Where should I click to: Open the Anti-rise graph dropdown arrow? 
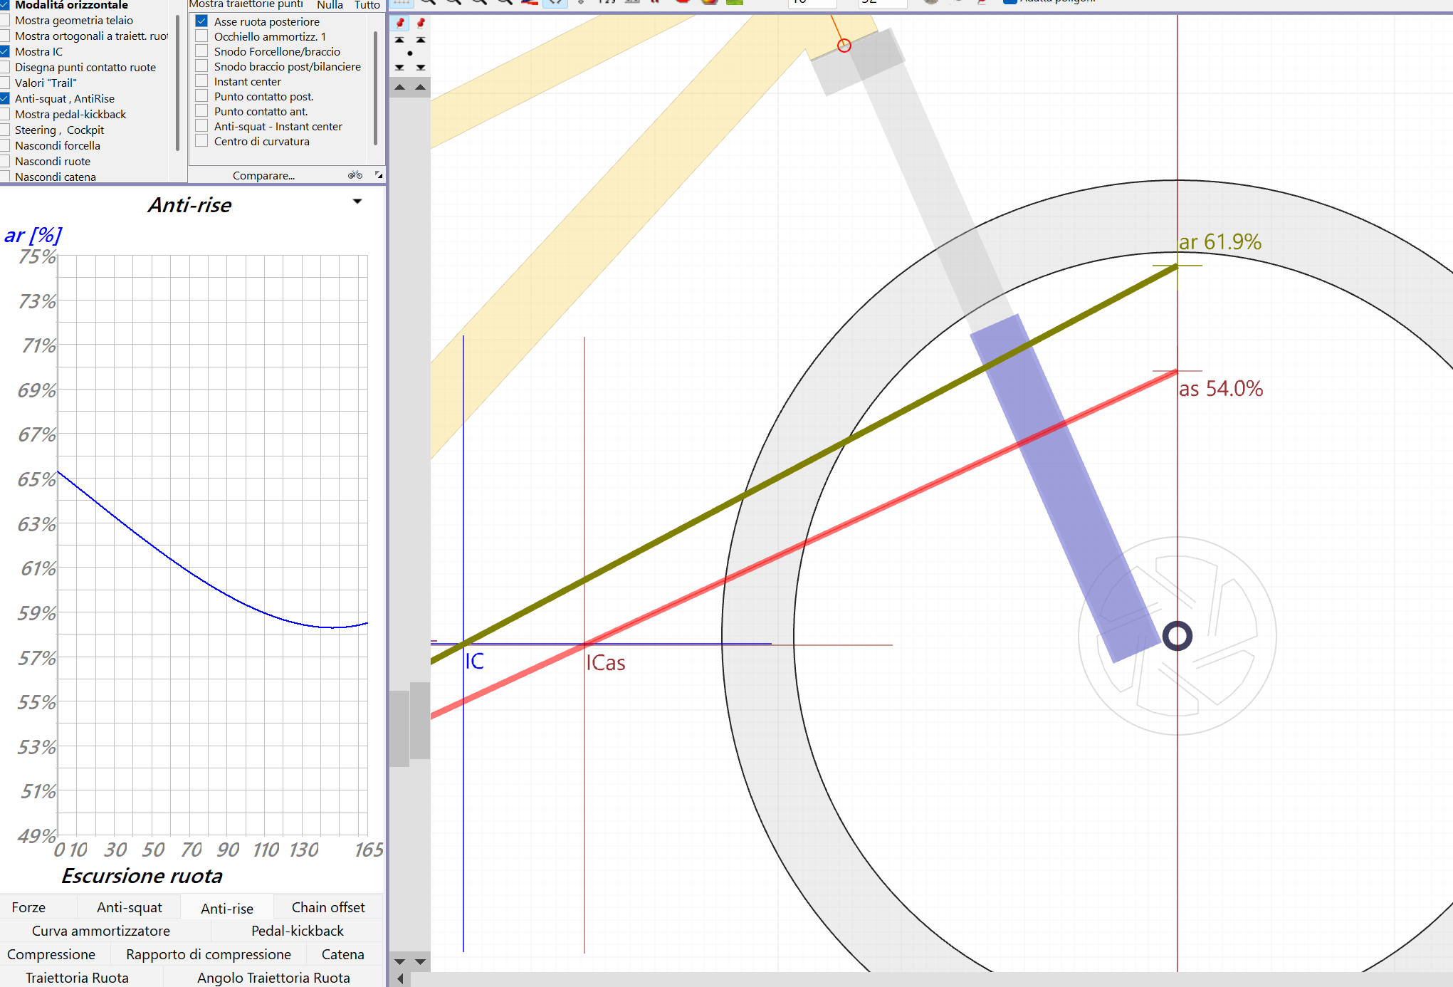pyautogui.click(x=357, y=202)
